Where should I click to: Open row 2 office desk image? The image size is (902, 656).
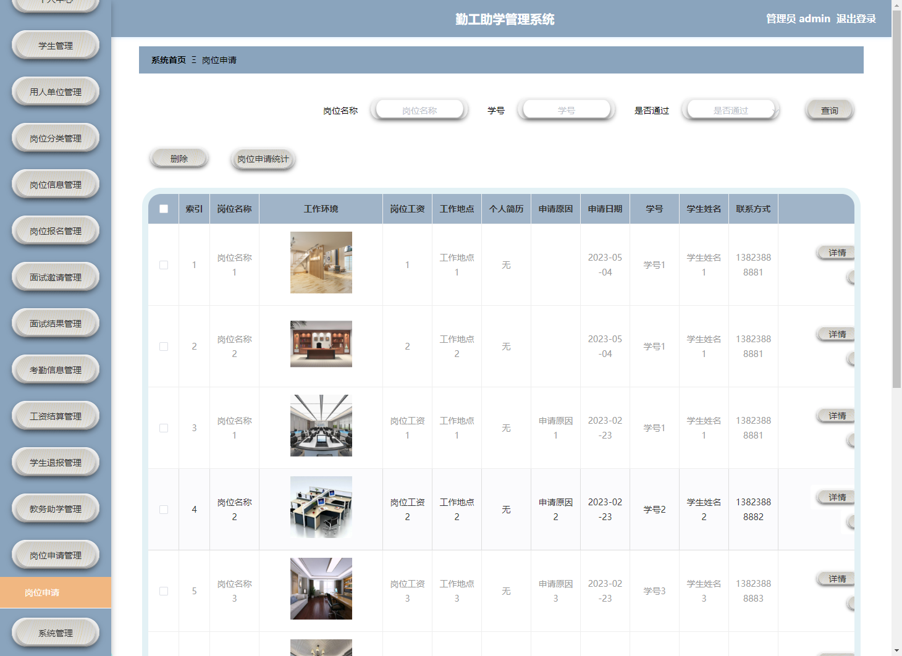[x=321, y=344]
